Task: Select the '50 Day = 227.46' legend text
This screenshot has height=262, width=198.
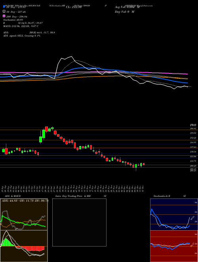Action: (x=16, y=12)
